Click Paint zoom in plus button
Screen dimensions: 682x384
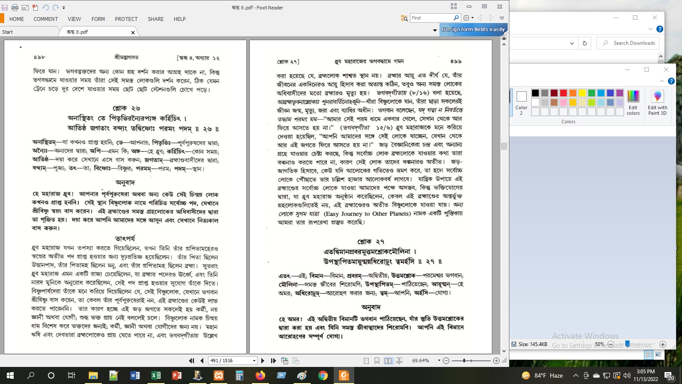(x=662, y=344)
